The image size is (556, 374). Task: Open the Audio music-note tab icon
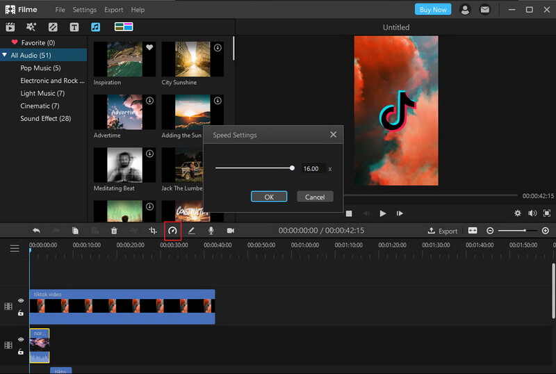pos(95,27)
